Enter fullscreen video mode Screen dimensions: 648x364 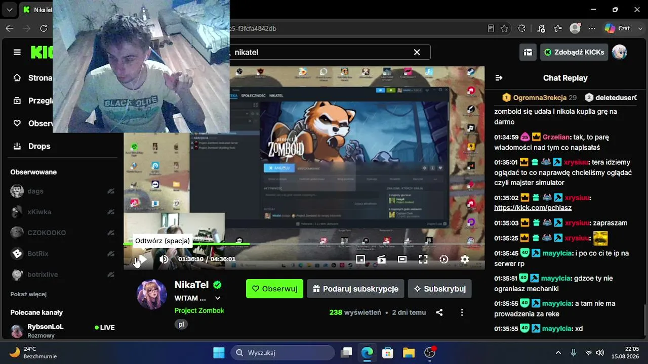pyautogui.click(x=423, y=259)
